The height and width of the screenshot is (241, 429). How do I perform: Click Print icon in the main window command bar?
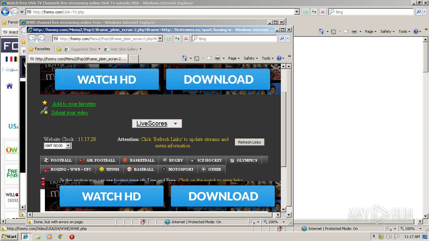[355, 31]
